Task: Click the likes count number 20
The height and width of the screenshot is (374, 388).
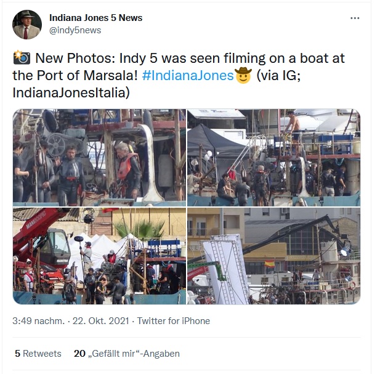Action: [x=79, y=354]
